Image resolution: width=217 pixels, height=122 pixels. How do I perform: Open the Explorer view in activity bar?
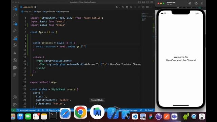point(15,8)
